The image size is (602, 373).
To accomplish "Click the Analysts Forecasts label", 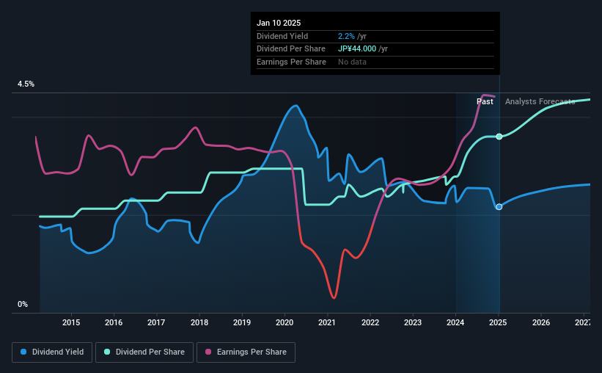I will pos(540,101).
